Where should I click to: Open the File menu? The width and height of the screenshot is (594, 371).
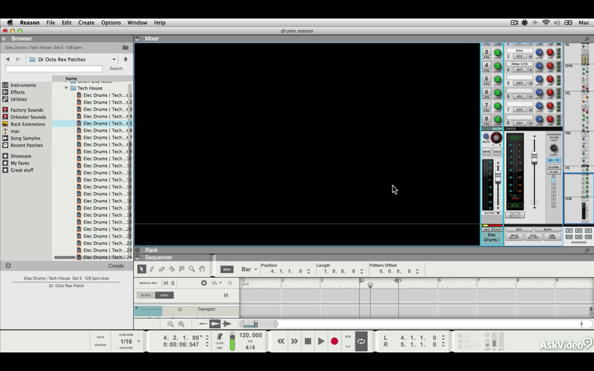pos(51,23)
